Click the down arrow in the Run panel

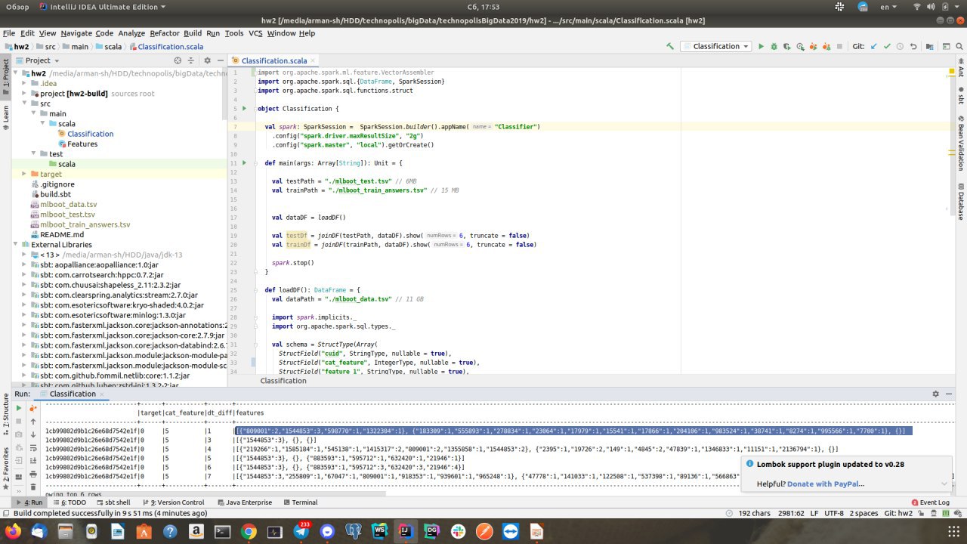(33, 434)
